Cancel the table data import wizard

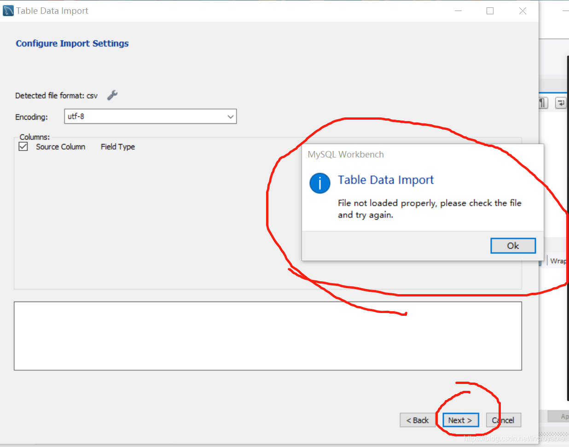coord(503,420)
